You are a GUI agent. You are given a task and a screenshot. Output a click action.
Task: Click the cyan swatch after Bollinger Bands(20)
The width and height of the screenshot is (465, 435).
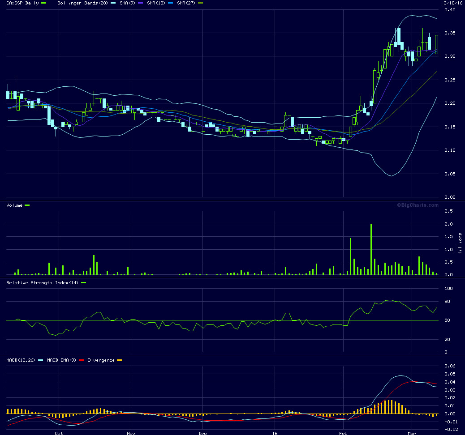point(113,3)
